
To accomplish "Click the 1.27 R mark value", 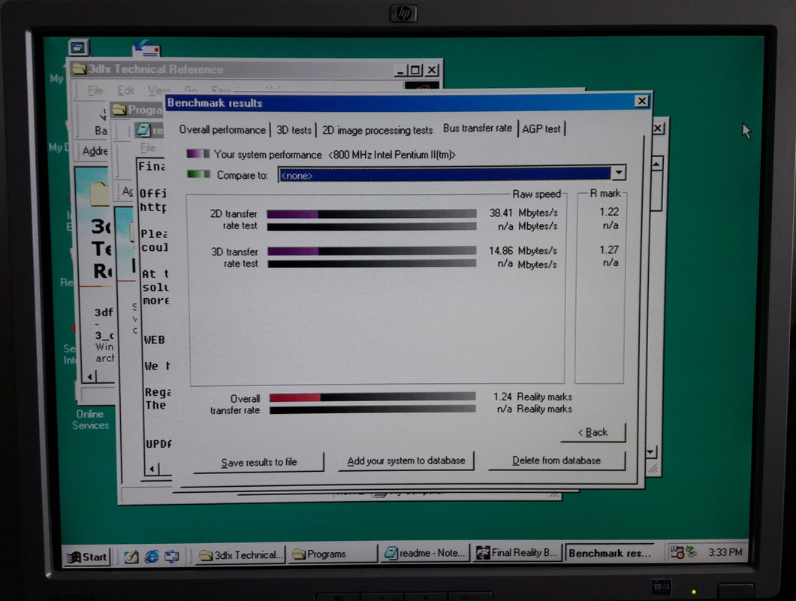I will tap(609, 249).
